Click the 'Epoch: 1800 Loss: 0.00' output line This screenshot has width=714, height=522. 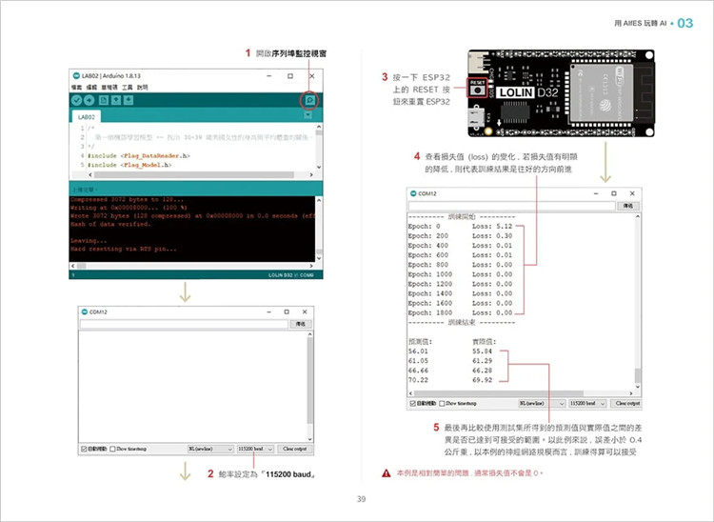click(461, 313)
